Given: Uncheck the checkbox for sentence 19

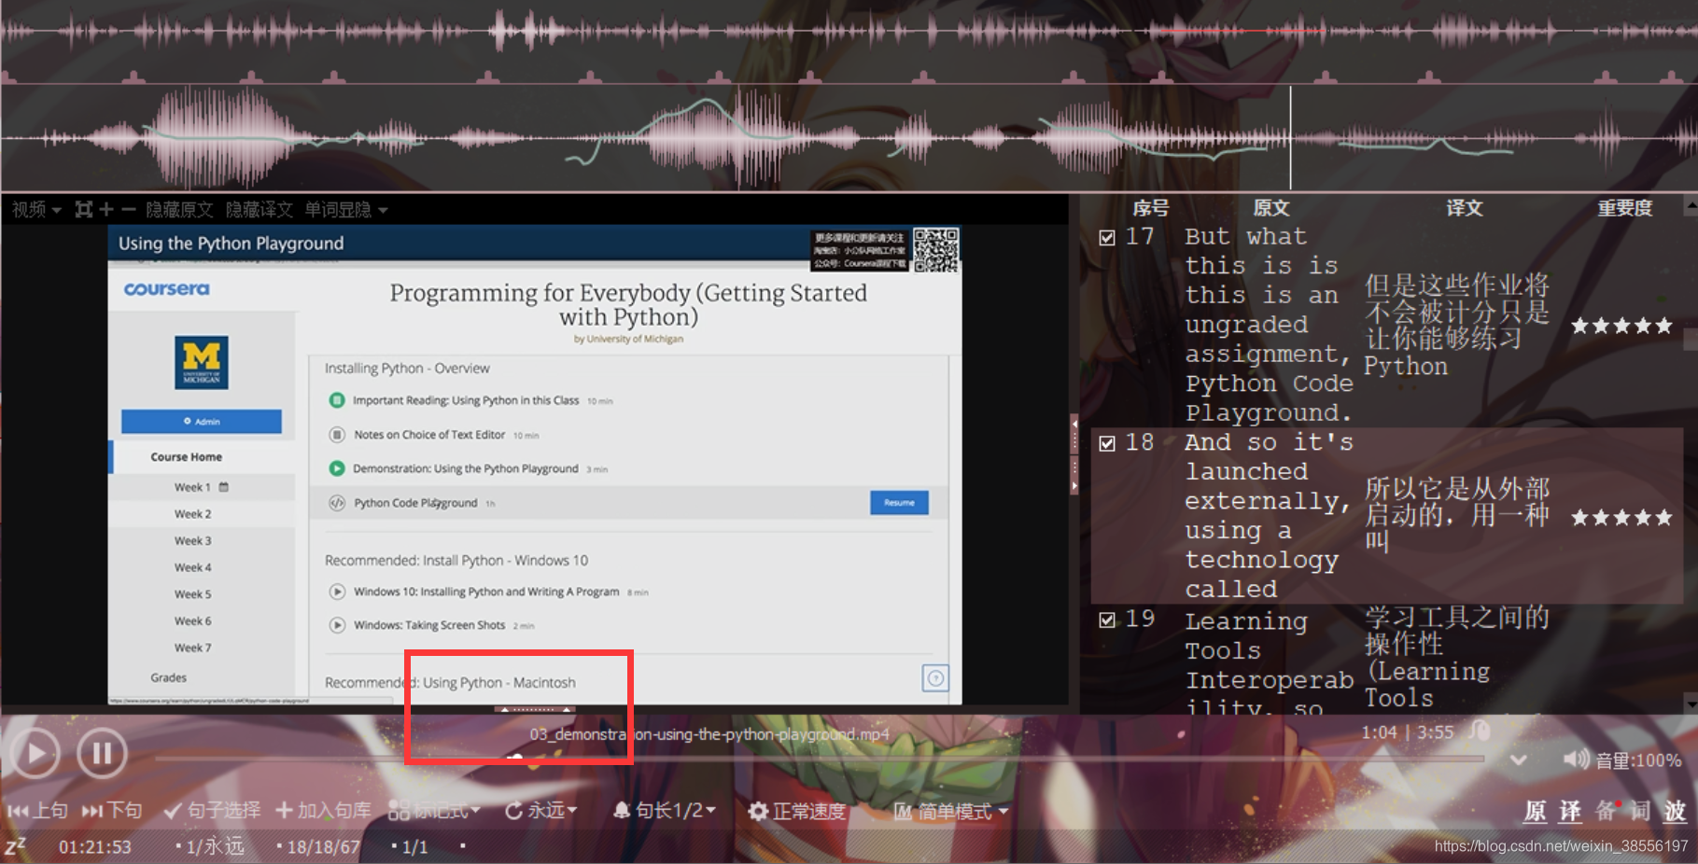Looking at the screenshot, I should click(x=1107, y=620).
